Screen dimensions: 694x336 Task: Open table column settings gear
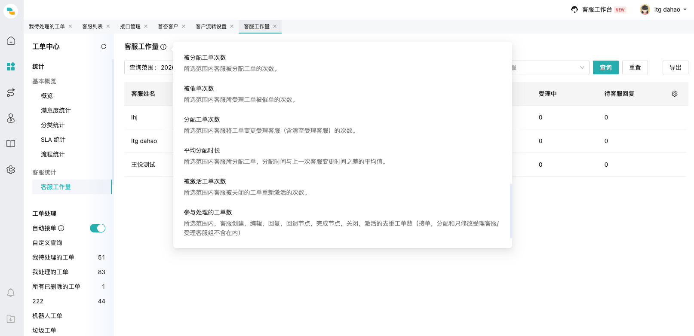(x=675, y=94)
